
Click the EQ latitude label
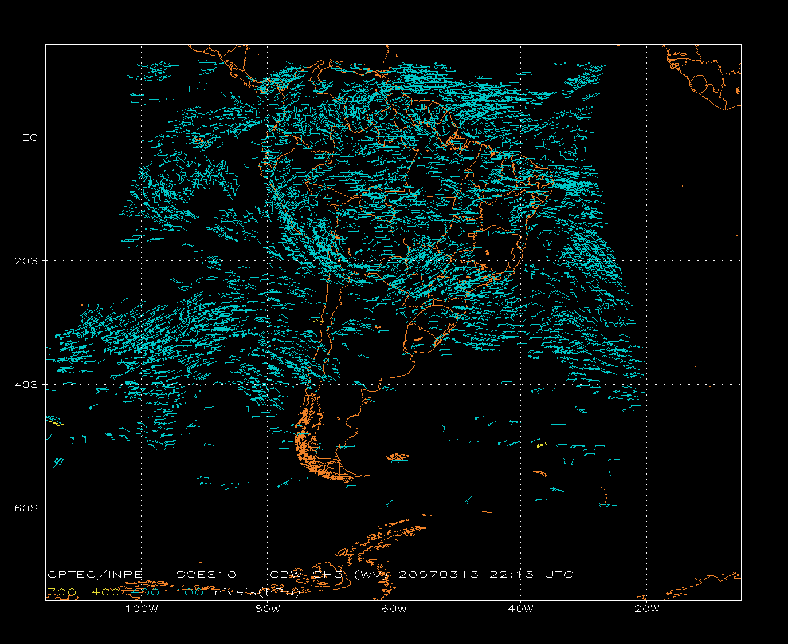pos(30,137)
